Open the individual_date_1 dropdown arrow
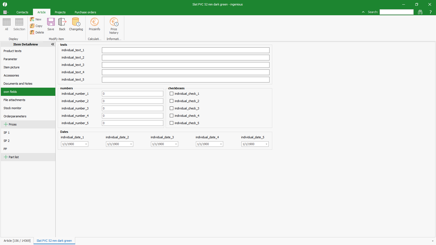Viewport: 436px width, 245px height. click(86, 144)
